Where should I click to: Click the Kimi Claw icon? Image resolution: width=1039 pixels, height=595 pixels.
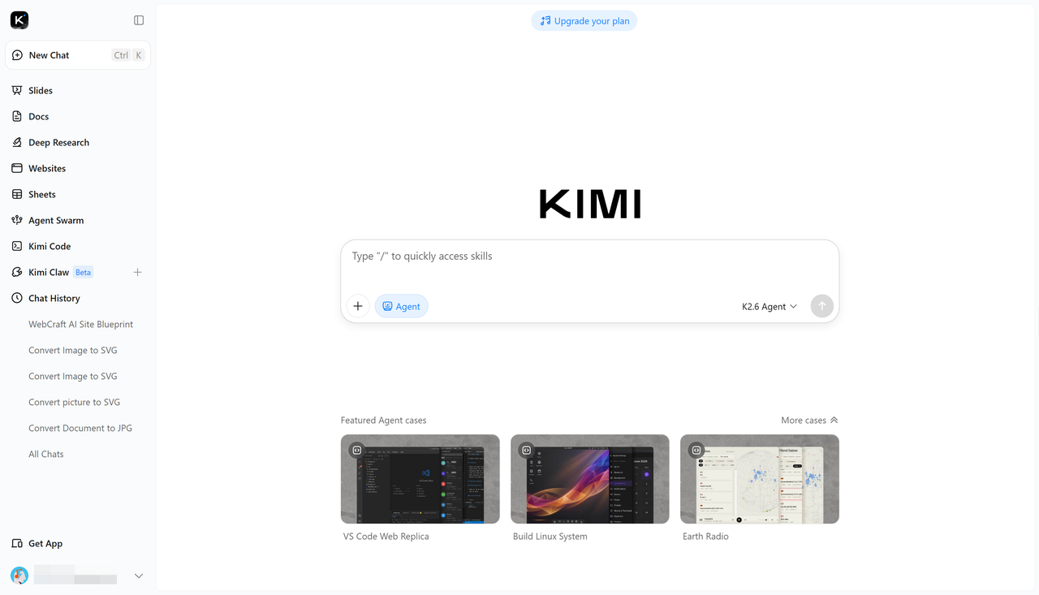(x=17, y=272)
